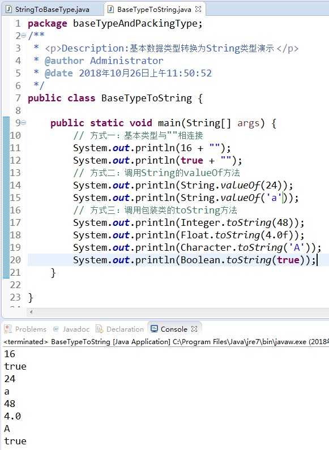
Task: Open the Declaration view tab
Action: coord(125,329)
